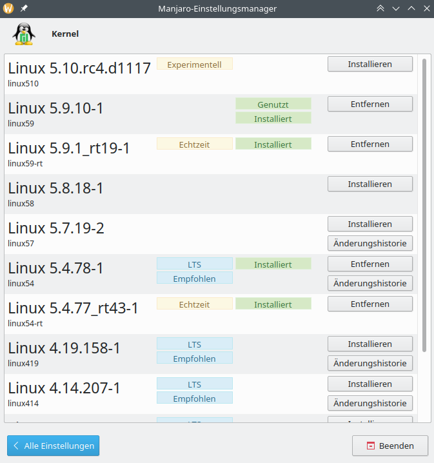
Task: Click the Tux penguin Kernel icon
Action: (24, 34)
